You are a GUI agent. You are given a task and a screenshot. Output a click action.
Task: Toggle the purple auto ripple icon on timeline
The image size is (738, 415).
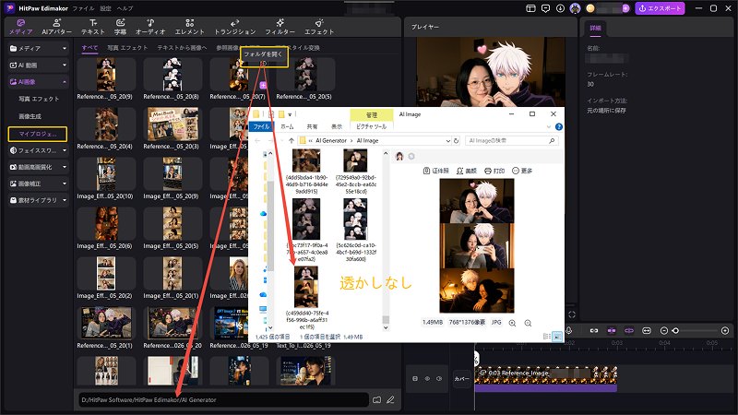629,330
